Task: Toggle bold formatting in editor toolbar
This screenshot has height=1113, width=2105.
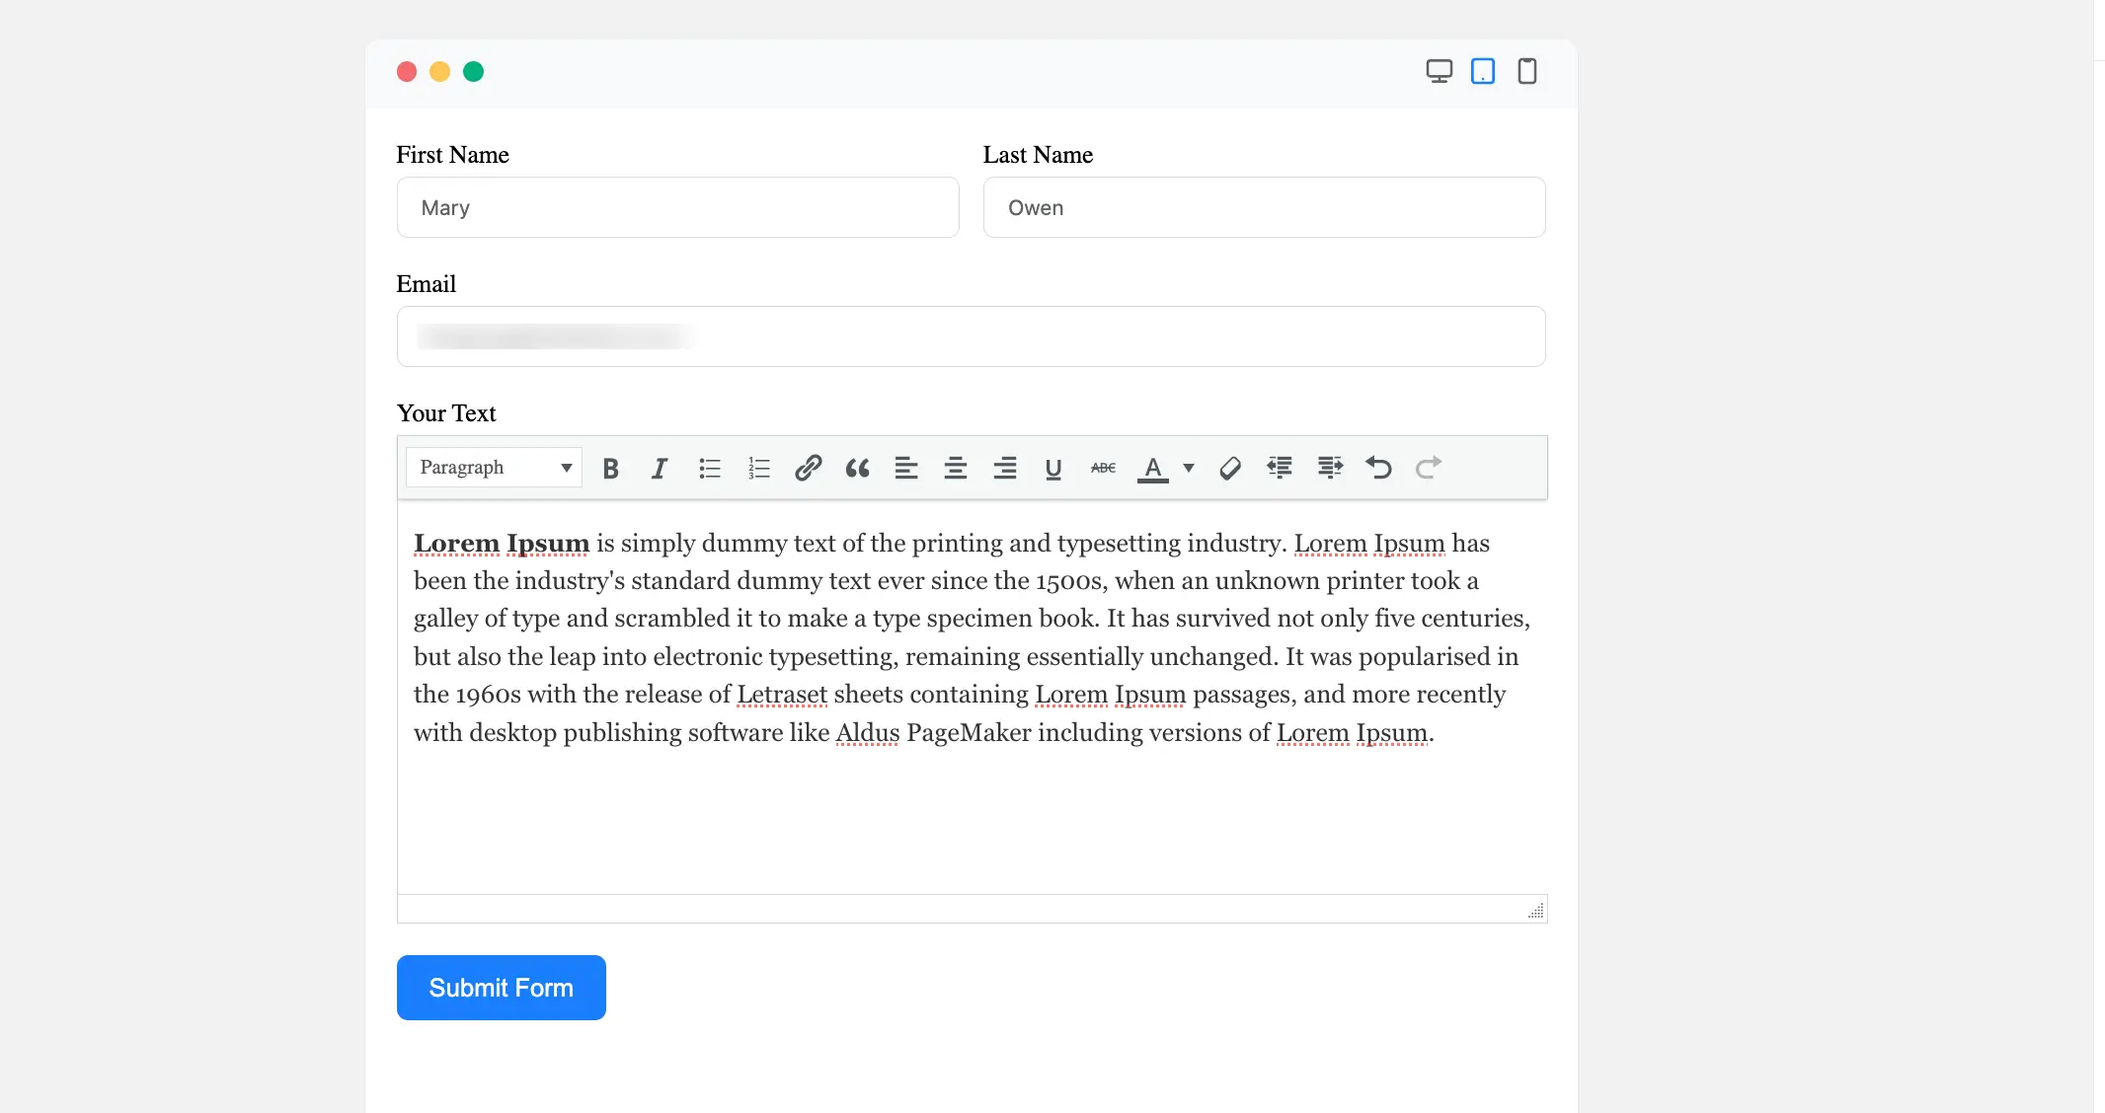Action: [x=610, y=468]
